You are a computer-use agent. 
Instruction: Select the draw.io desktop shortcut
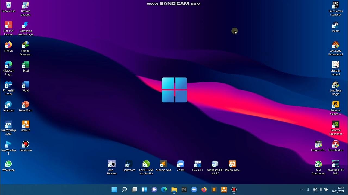pos(26,126)
